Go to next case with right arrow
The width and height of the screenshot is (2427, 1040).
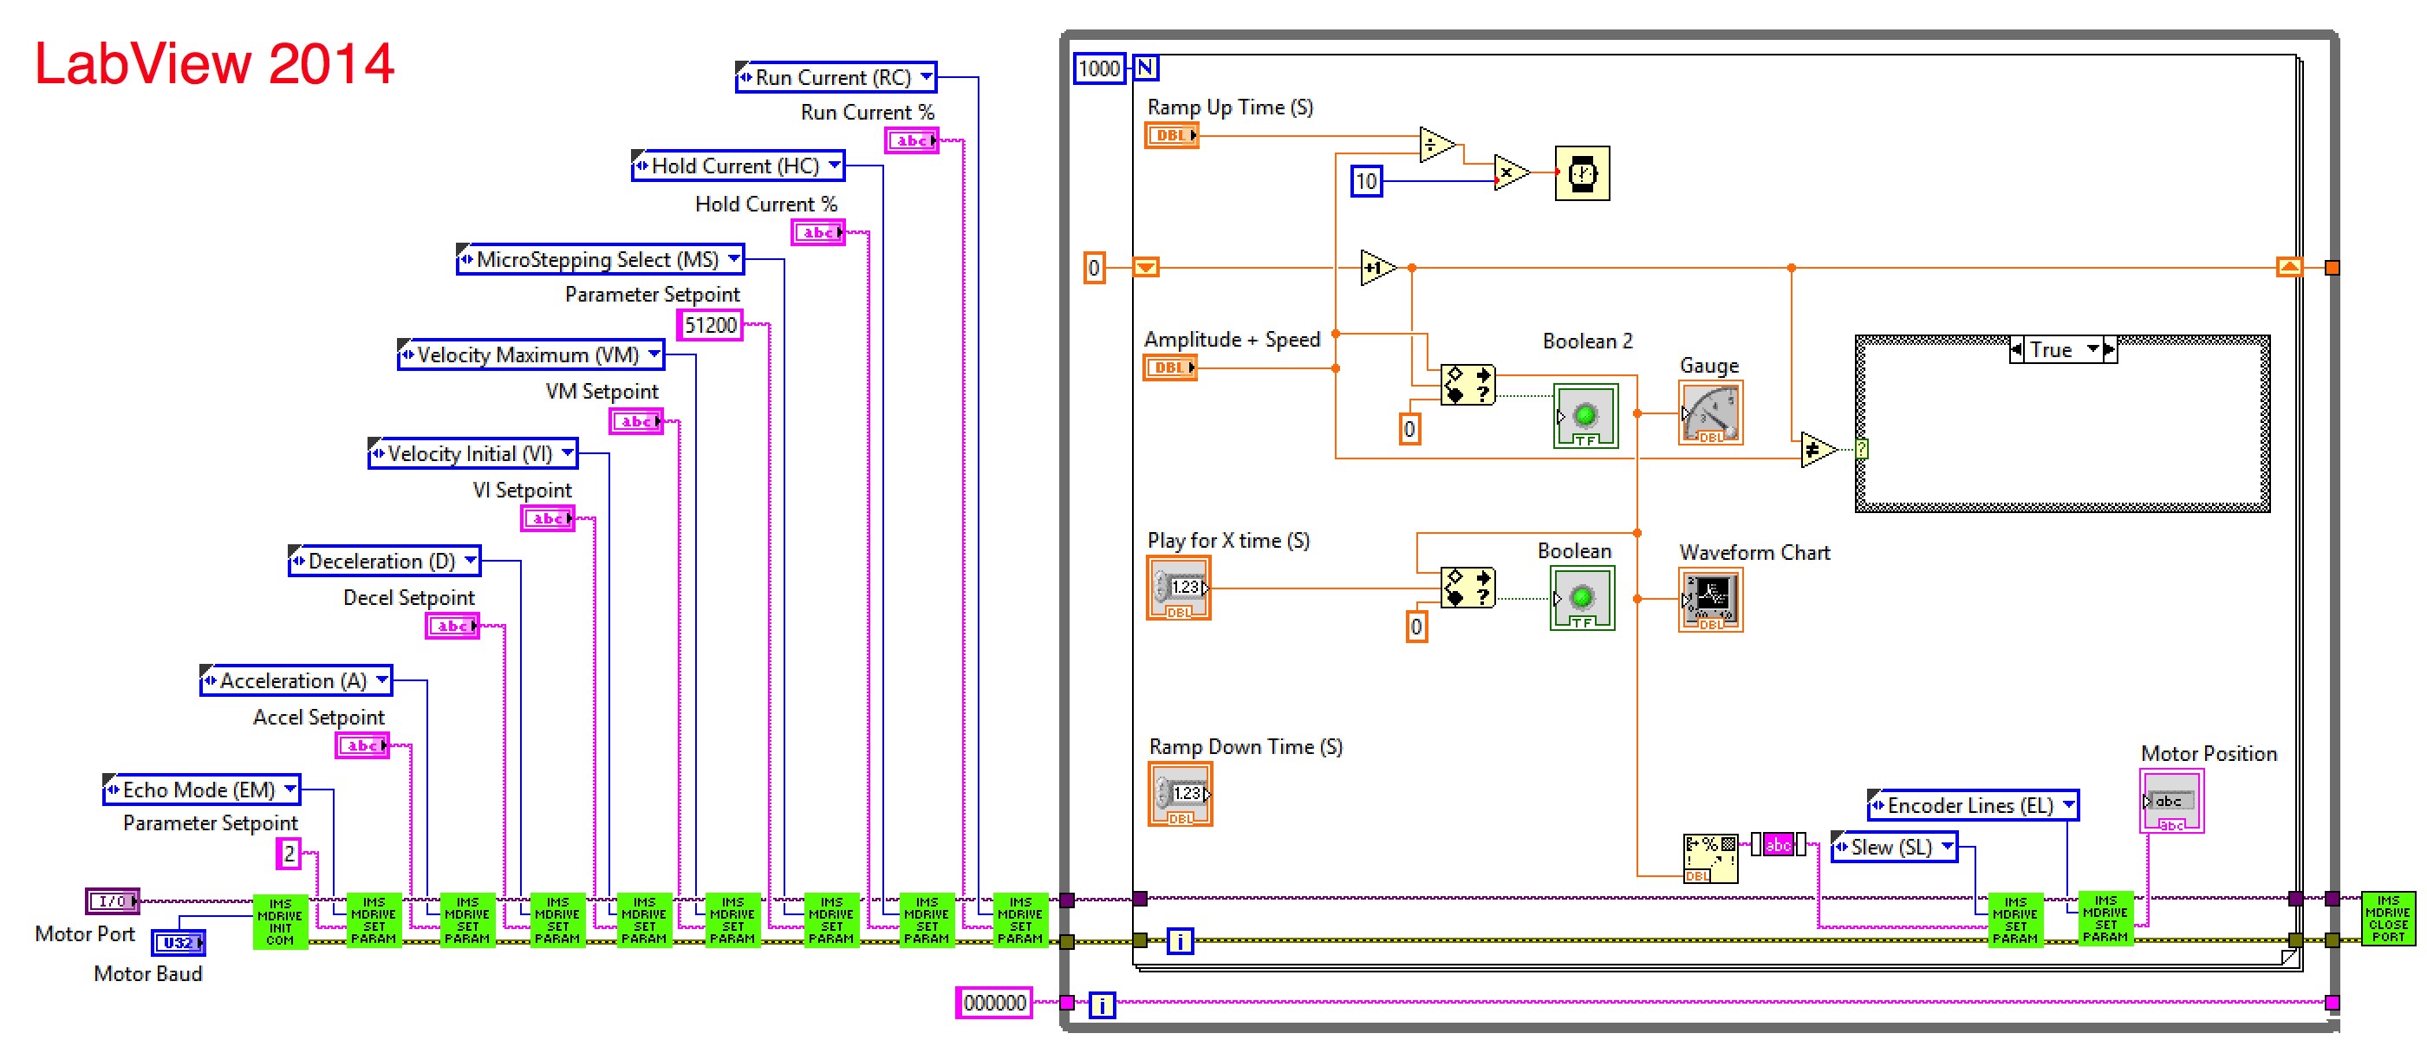pos(2110,349)
